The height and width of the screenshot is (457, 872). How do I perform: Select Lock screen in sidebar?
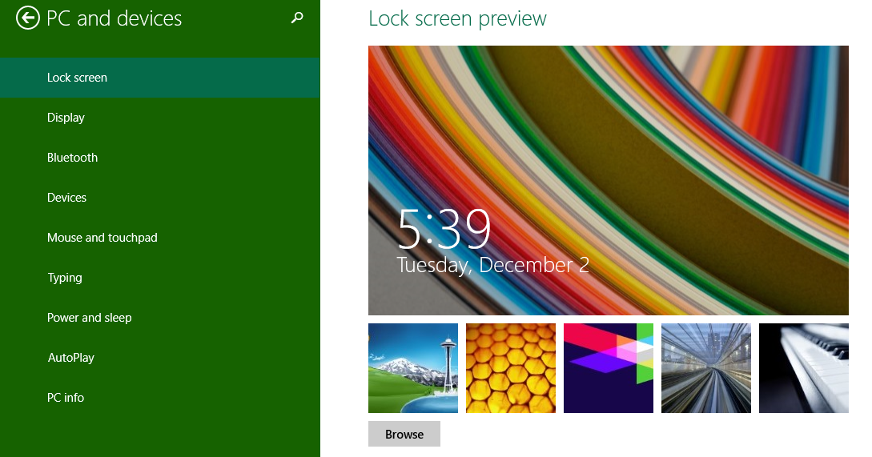coord(160,78)
